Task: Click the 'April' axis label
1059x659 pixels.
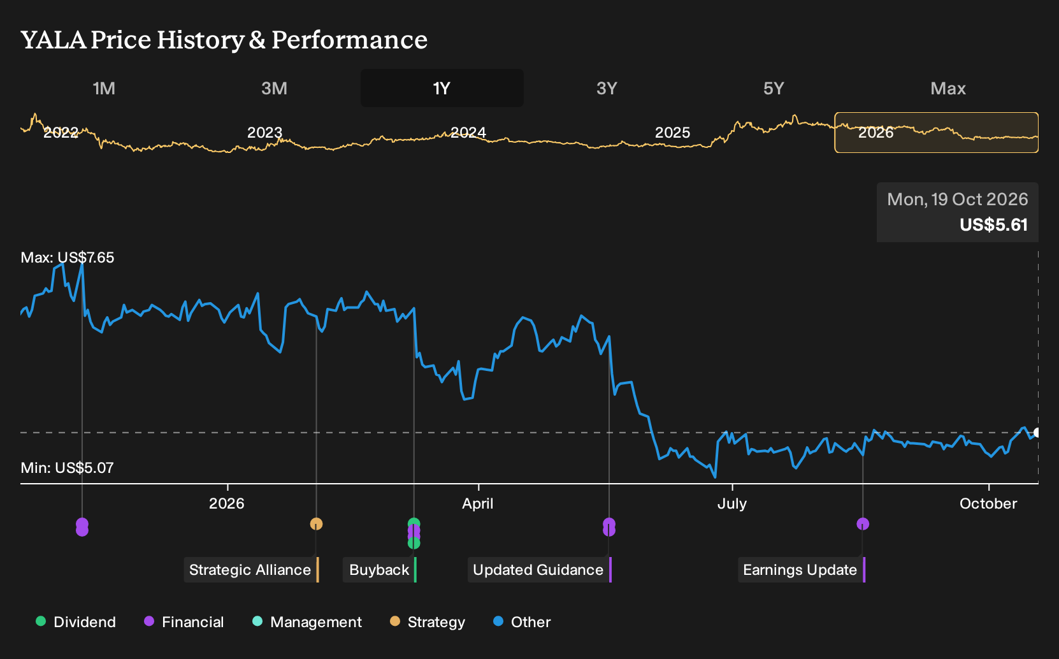Action: click(478, 503)
